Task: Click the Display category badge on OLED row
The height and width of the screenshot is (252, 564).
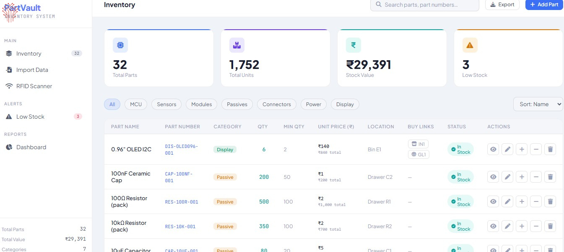Action: tap(225, 150)
